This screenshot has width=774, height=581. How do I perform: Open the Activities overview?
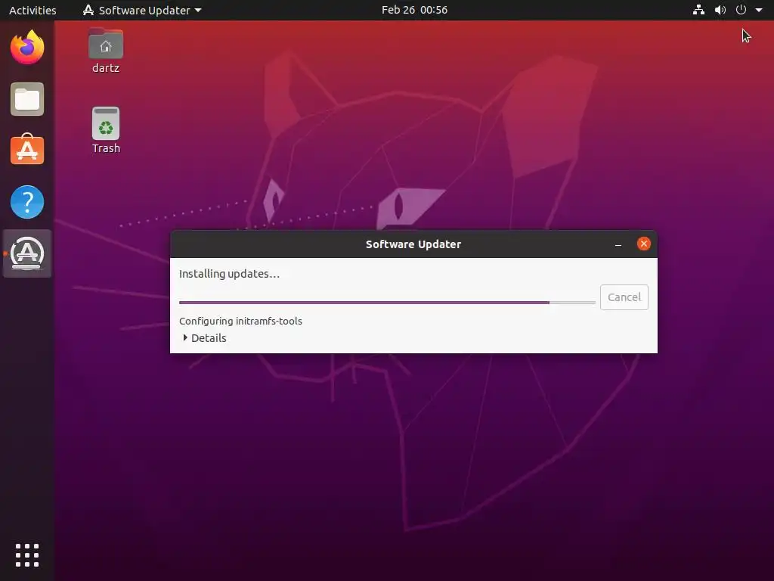pyautogui.click(x=33, y=10)
